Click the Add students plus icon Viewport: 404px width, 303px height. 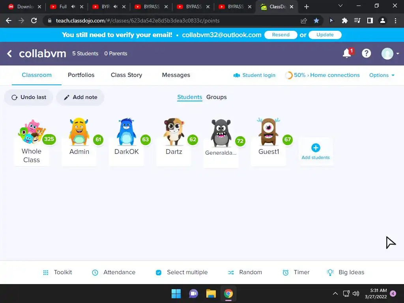click(x=316, y=148)
